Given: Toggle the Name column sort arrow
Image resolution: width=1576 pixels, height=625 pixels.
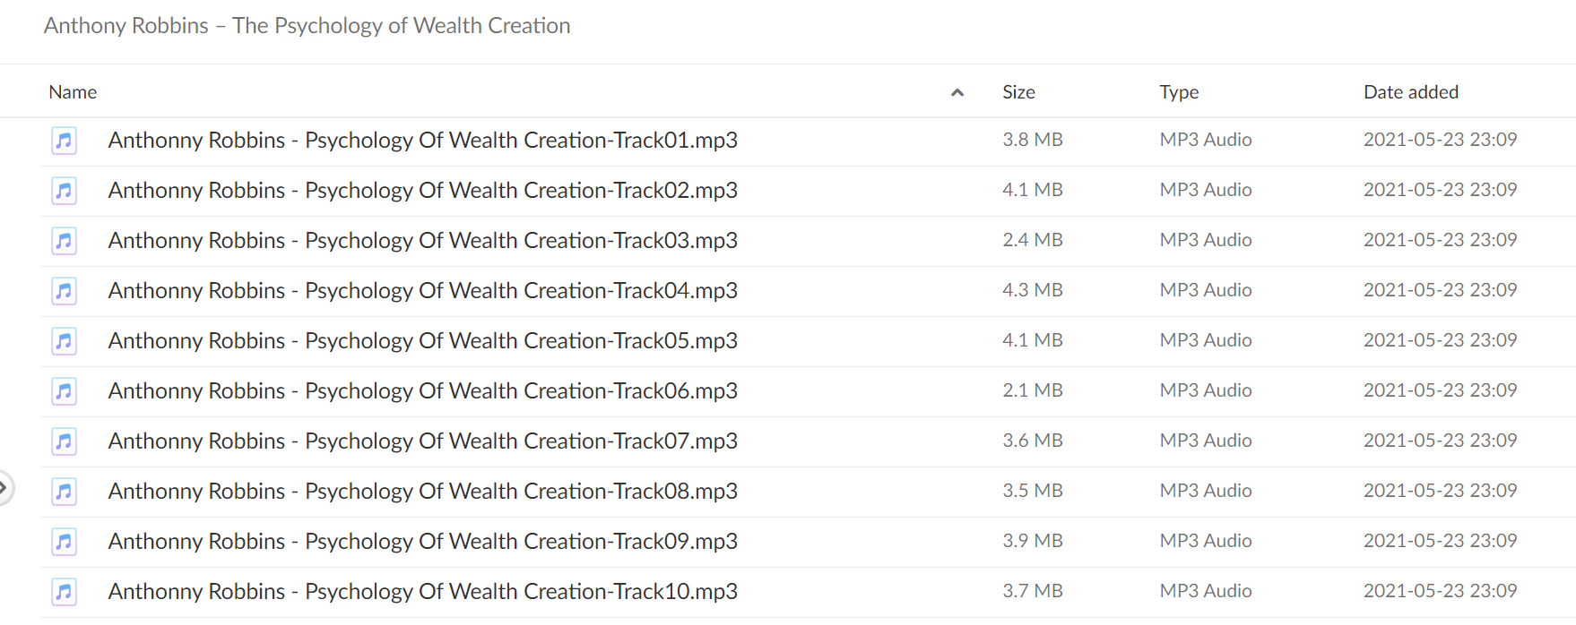Looking at the screenshot, I should click(x=957, y=92).
